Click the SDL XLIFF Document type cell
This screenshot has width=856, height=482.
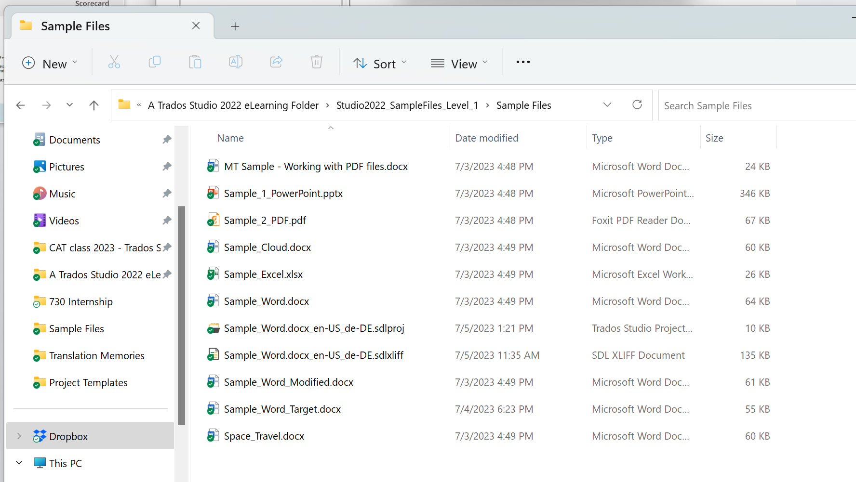638,355
